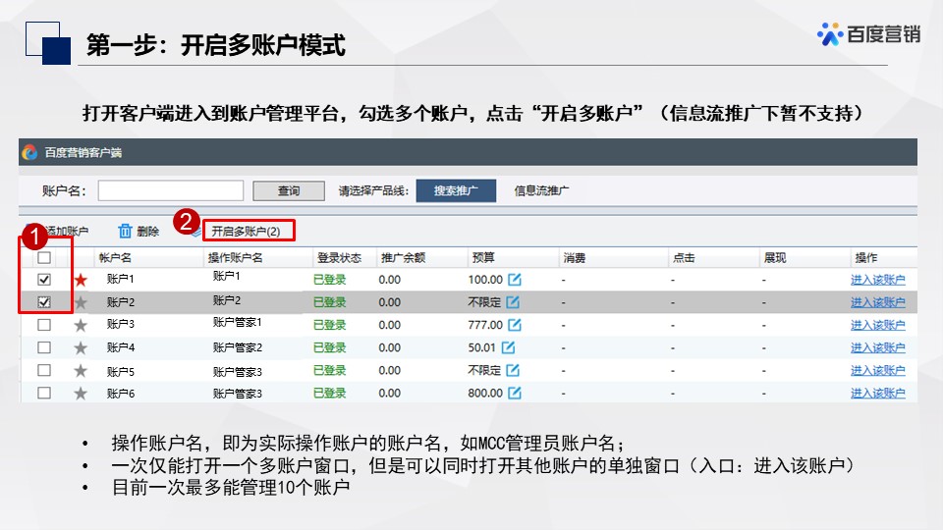Click the 操作账户名 column header

click(235, 258)
